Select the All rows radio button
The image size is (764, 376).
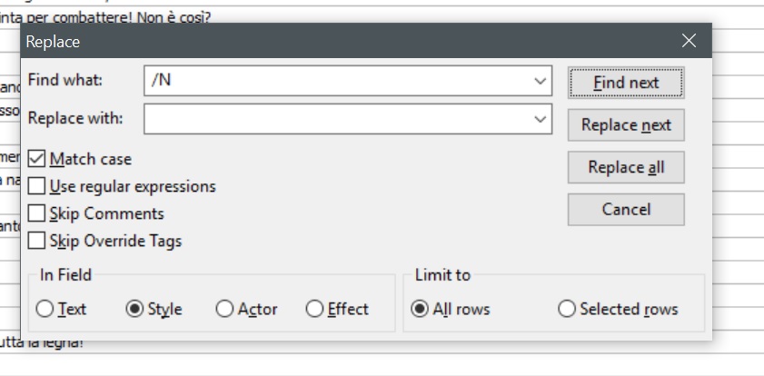[420, 309]
